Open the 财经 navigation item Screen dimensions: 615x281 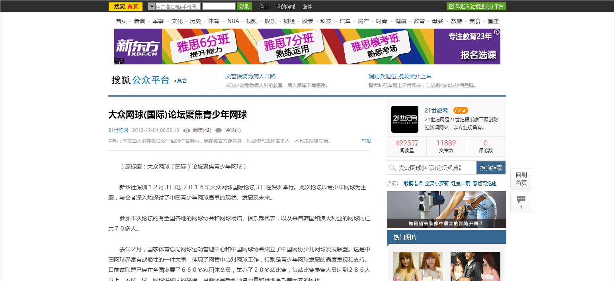289,21
